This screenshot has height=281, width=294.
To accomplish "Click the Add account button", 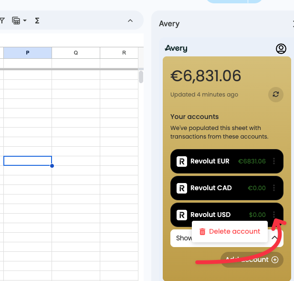I will (x=252, y=259).
